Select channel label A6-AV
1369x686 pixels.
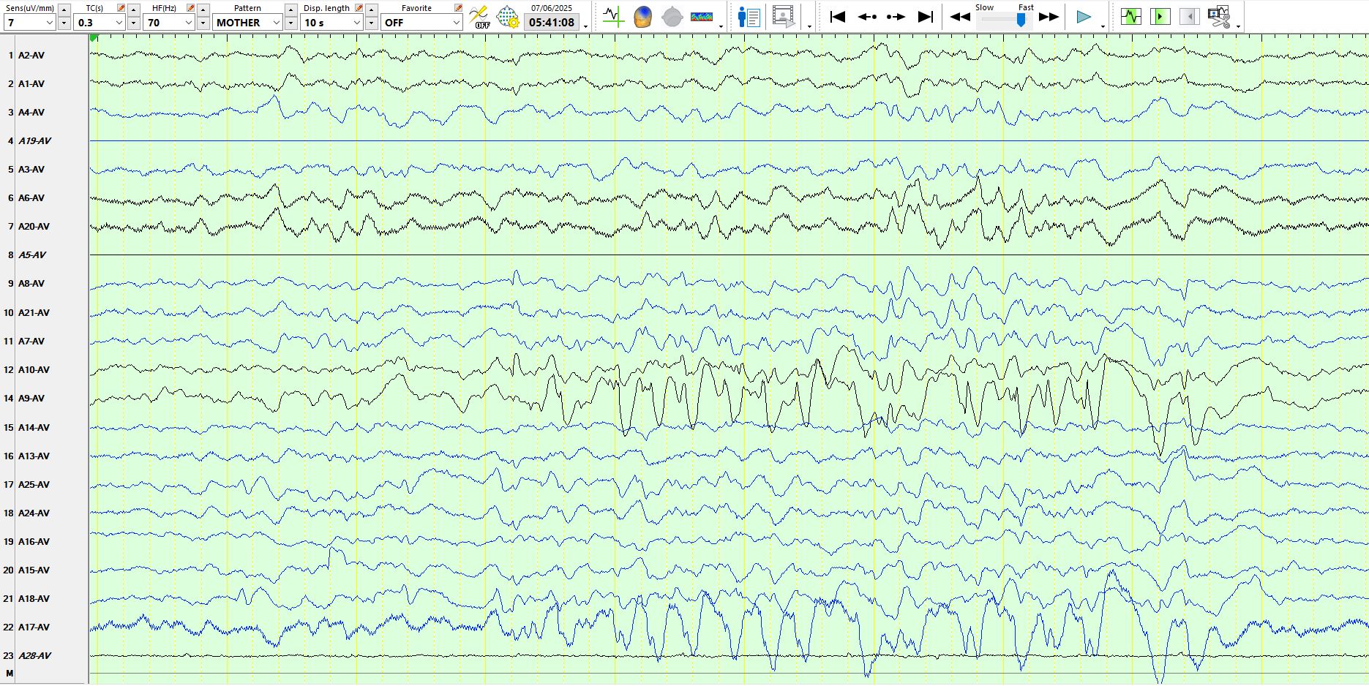pos(31,197)
